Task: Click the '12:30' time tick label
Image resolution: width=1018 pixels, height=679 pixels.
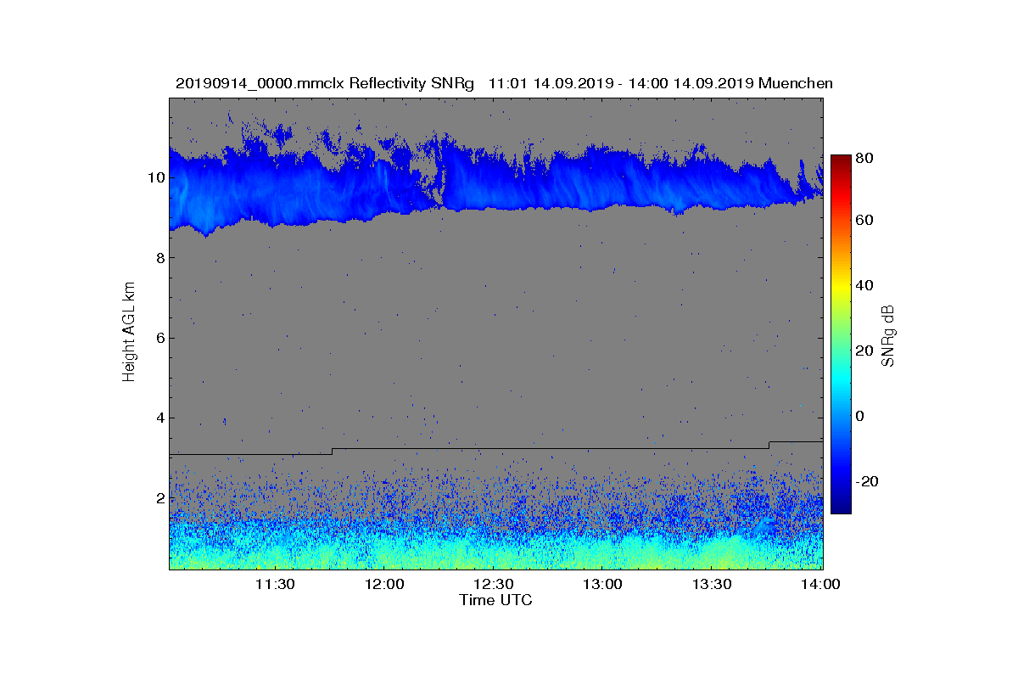Action: [x=493, y=584]
